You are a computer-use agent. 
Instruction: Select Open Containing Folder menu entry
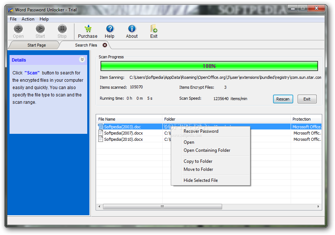pos(210,150)
